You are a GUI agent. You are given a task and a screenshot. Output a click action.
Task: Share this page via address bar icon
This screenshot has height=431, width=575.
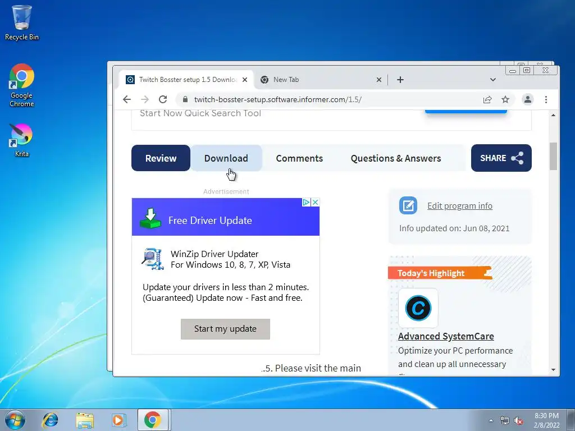pyautogui.click(x=487, y=99)
